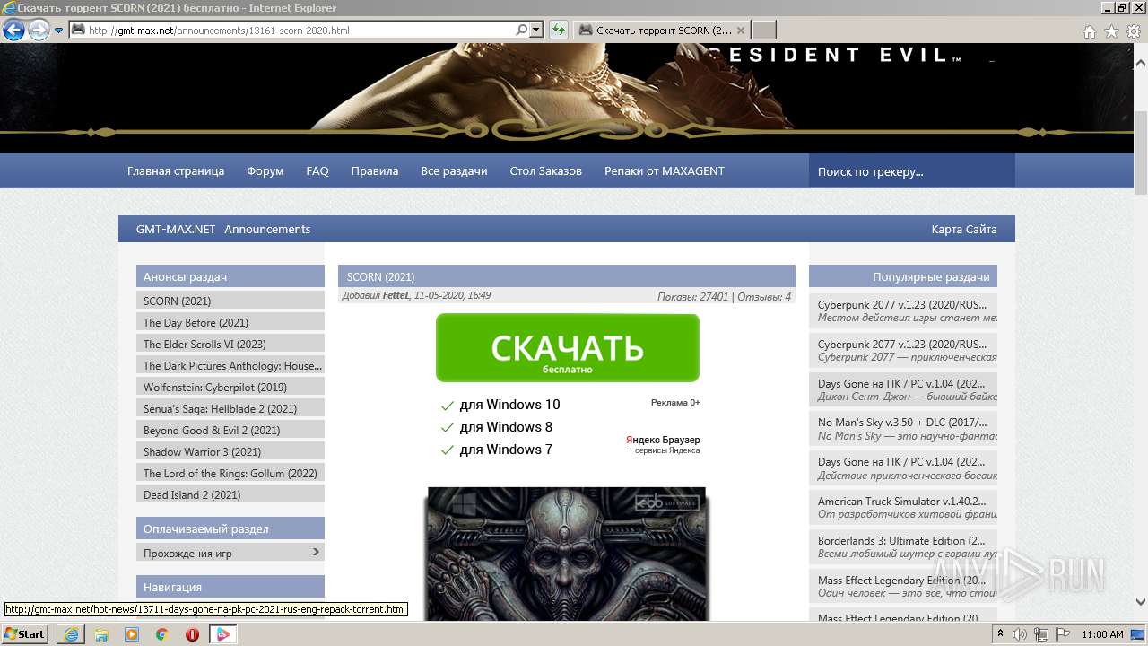Open Cyberpunk 2077 'приключенческая' popular entry
The image size is (1148, 646).
coord(903,350)
